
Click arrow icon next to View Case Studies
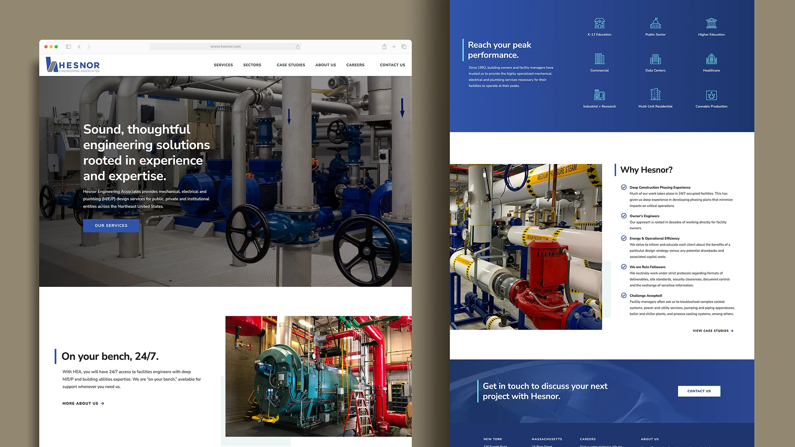(732, 331)
